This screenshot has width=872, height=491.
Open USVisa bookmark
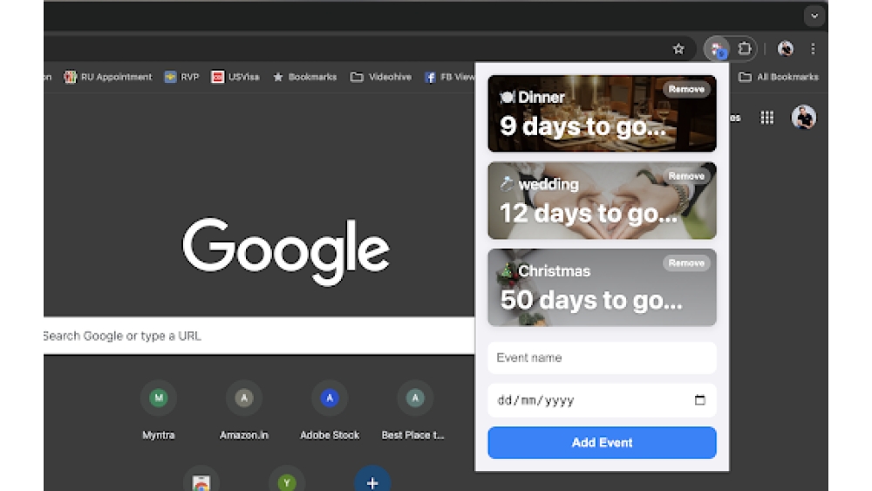(235, 77)
